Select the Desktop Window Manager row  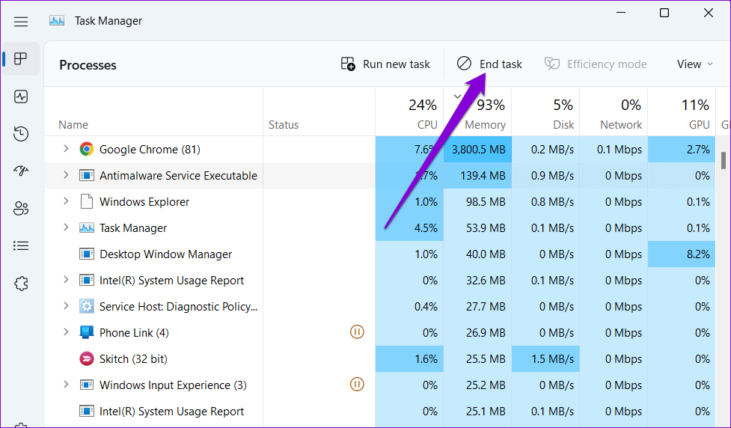pyautogui.click(x=380, y=254)
